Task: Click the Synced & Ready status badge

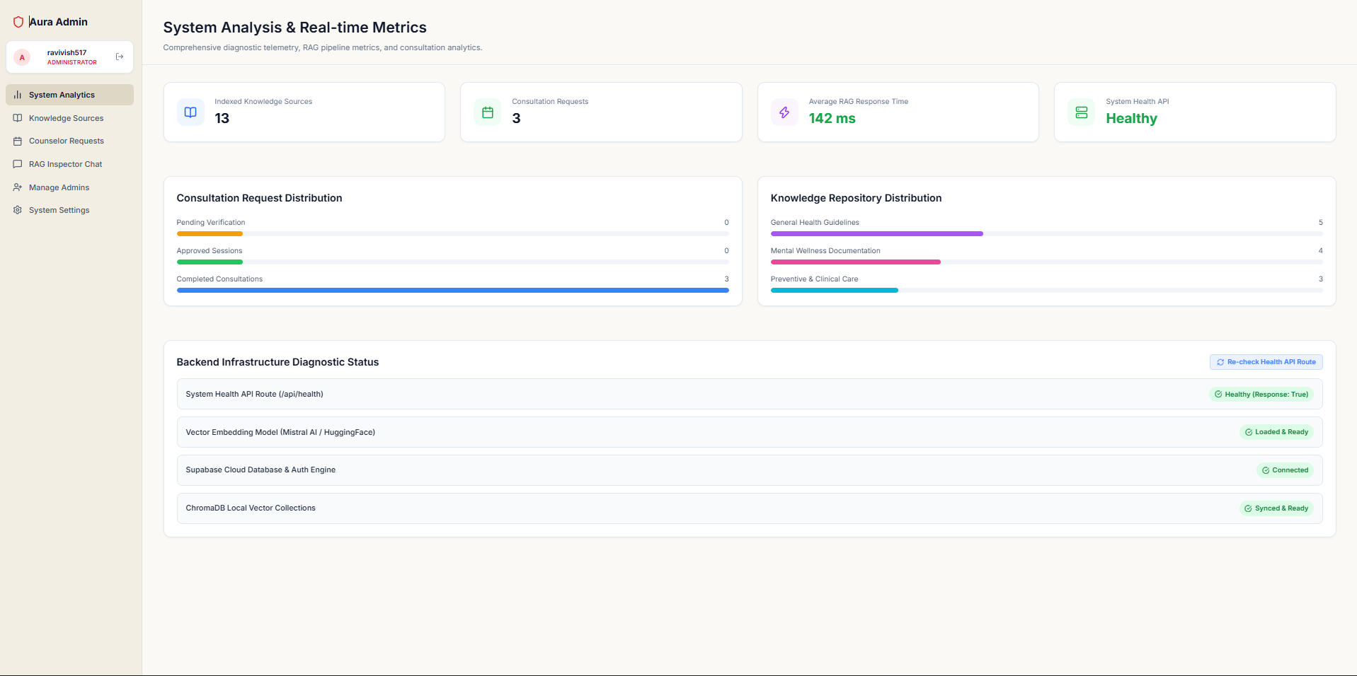Action: 1276,508
